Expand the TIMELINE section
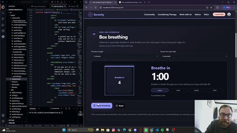This screenshot has width=237, height=133. 16,123
